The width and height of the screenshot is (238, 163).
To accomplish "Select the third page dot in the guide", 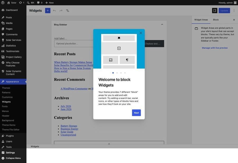I will [x=121, y=73].
